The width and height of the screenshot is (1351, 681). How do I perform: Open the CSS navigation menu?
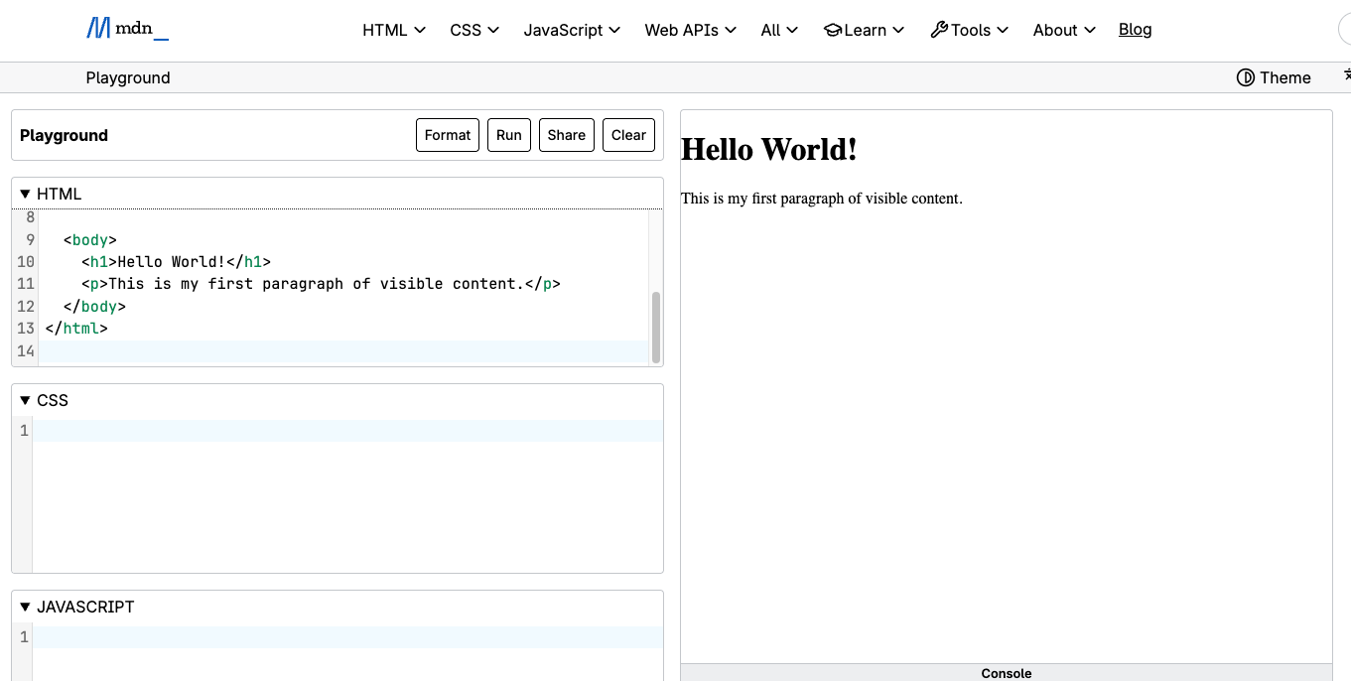pos(474,30)
